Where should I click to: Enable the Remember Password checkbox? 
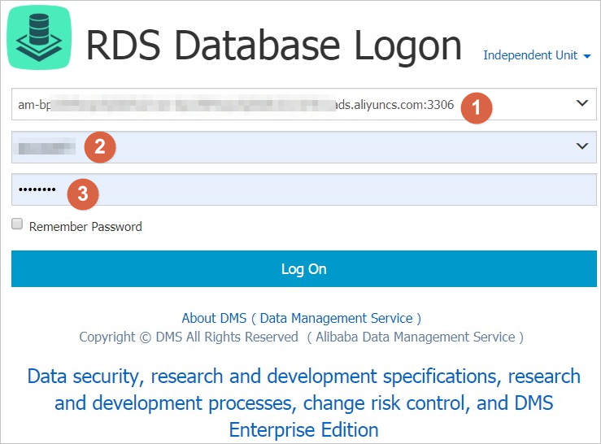(x=17, y=224)
